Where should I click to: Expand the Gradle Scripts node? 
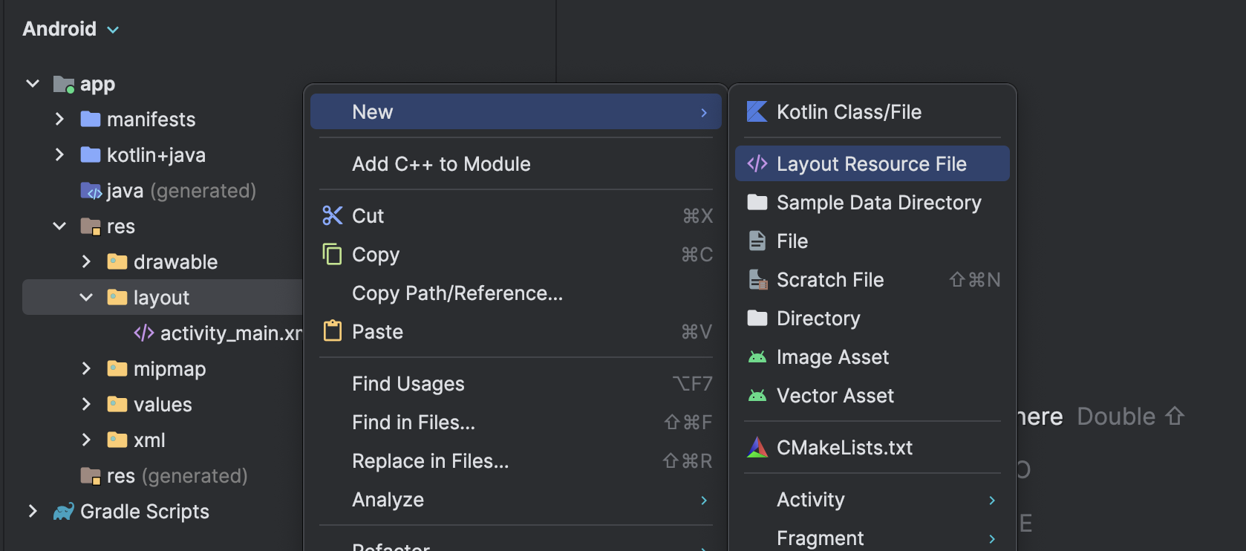(33, 511)
